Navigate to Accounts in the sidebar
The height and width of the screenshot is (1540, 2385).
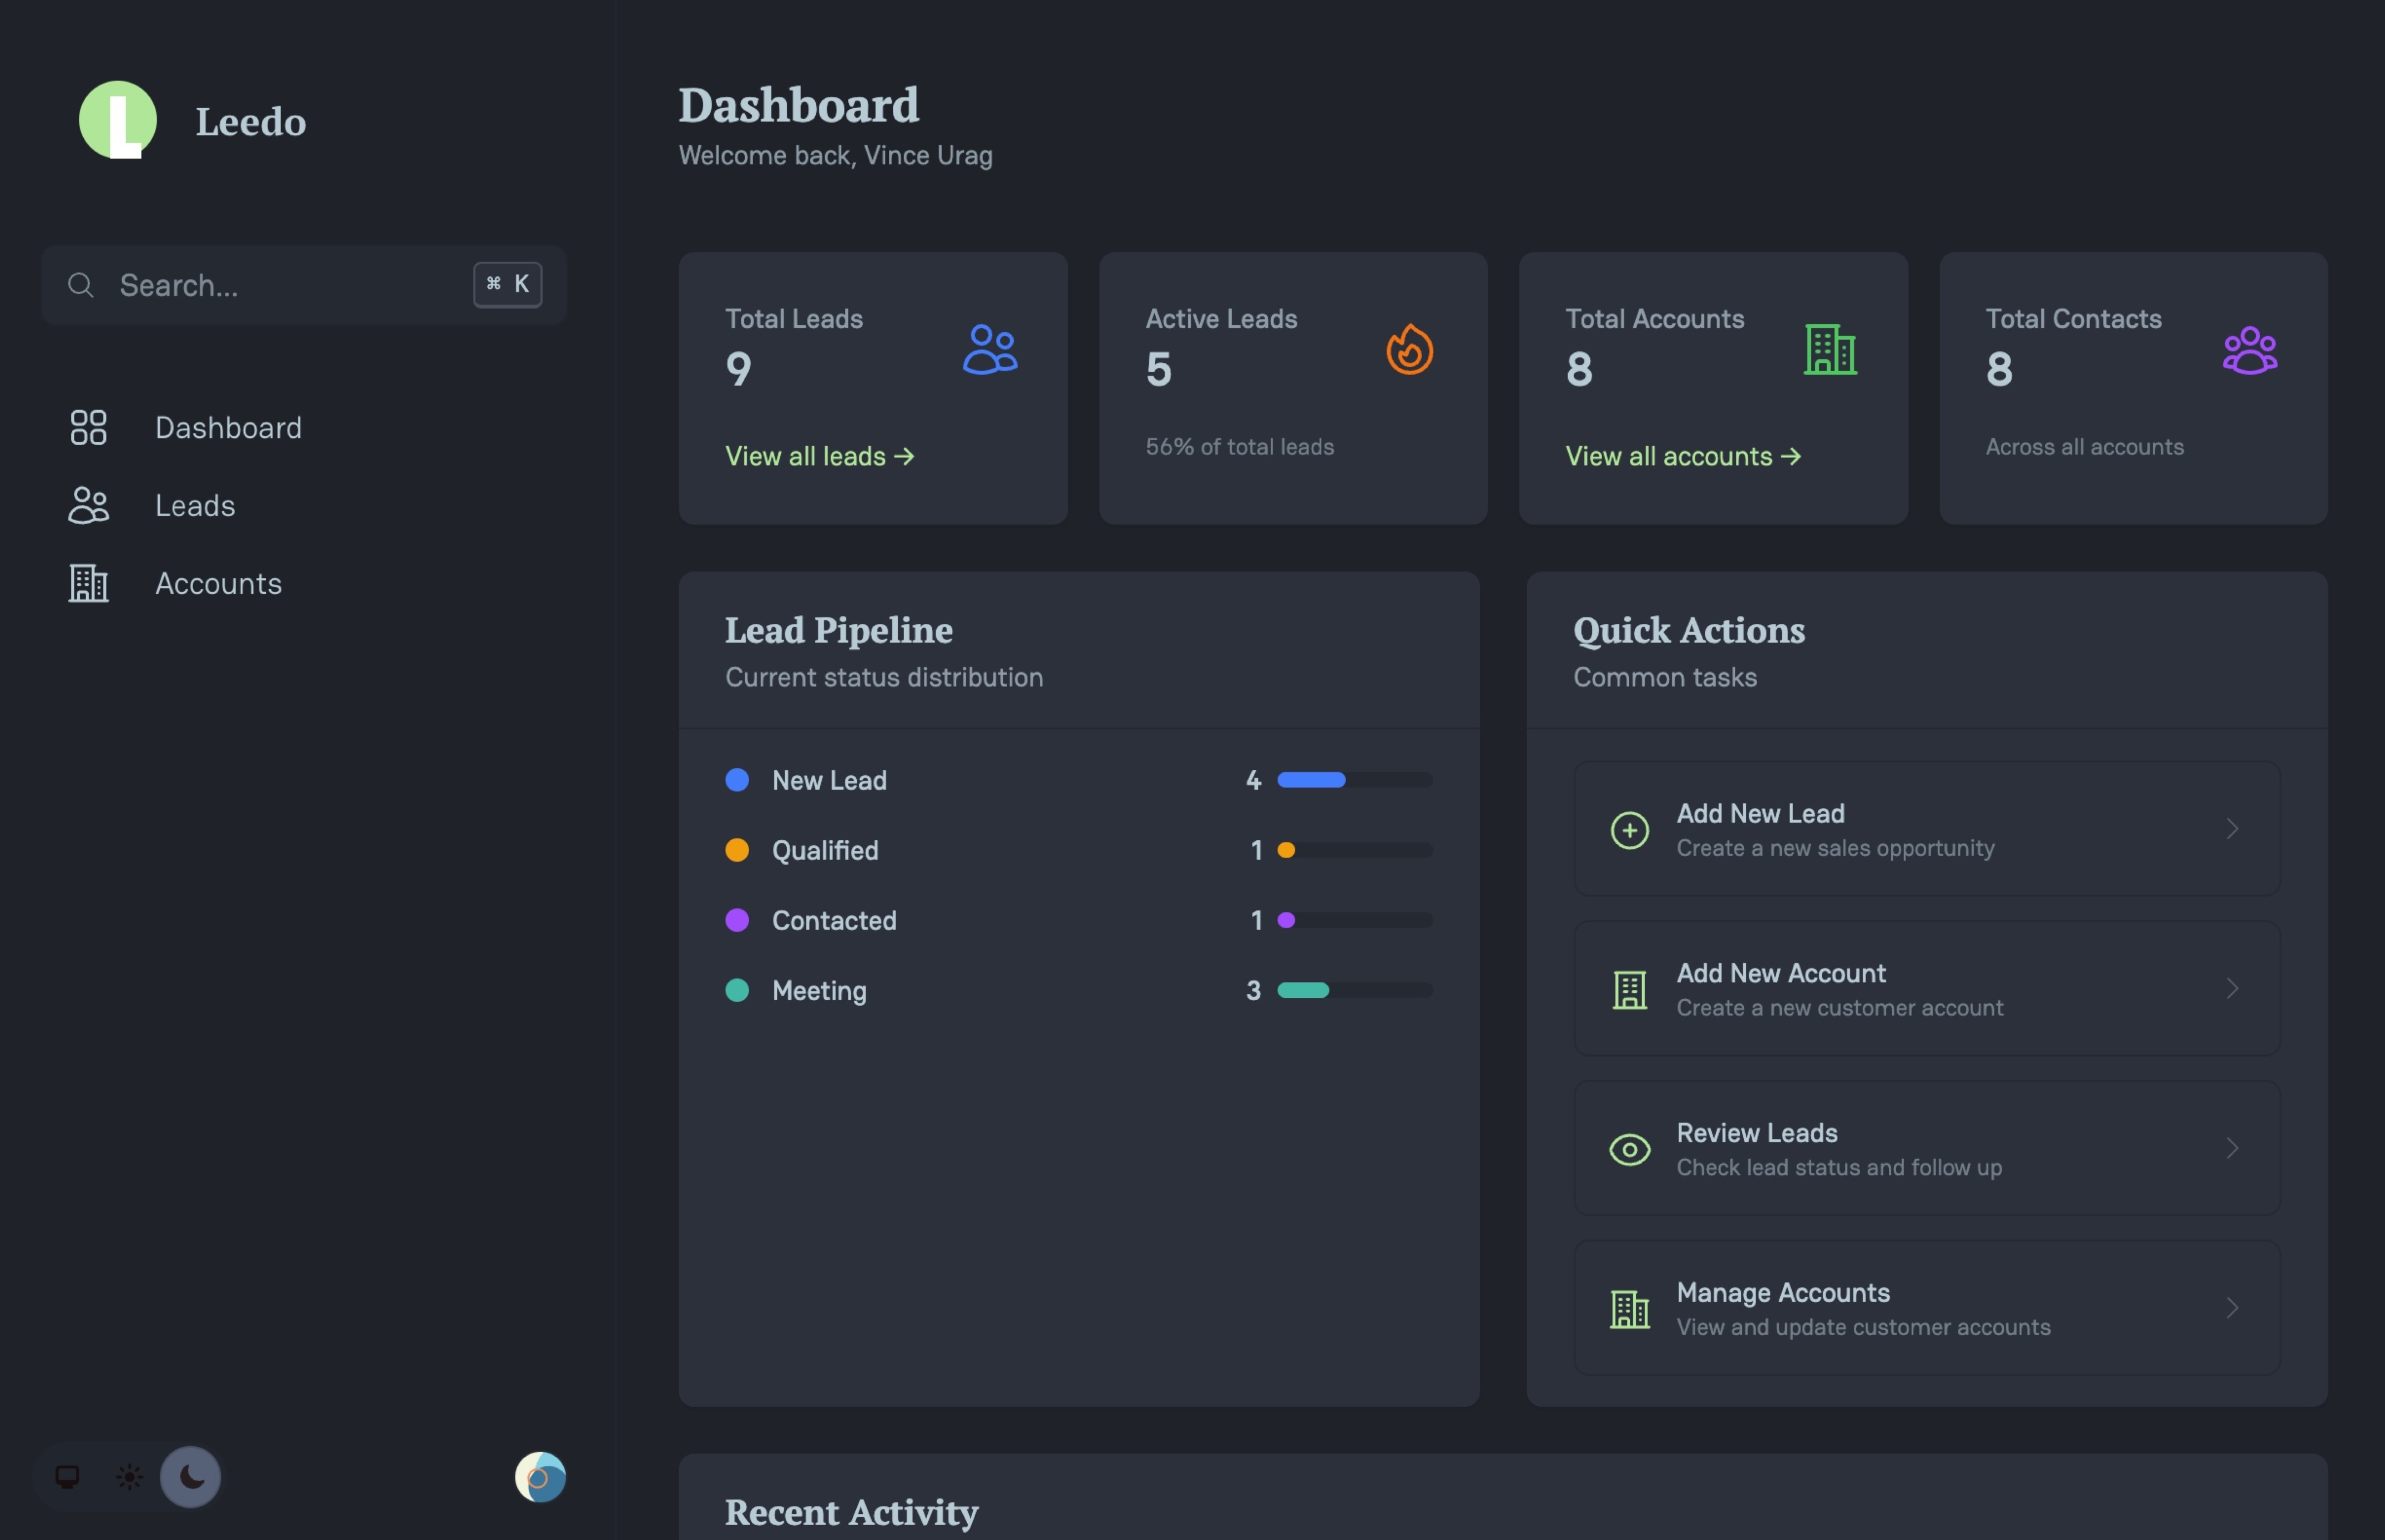coord(218,583)
